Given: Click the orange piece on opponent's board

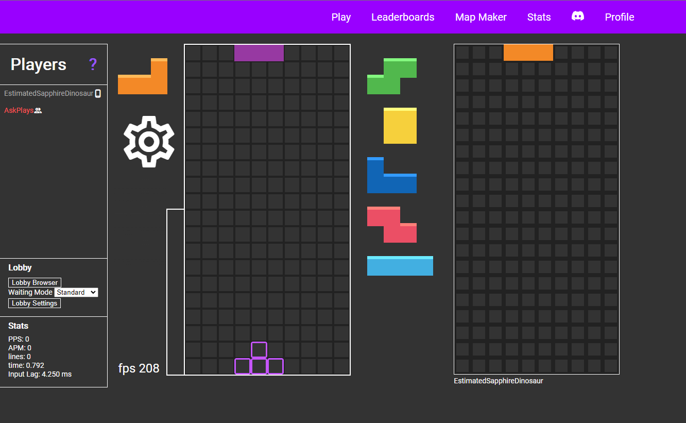Looking at the screenshot, I should pyautogui.click(x=528, y=53).
